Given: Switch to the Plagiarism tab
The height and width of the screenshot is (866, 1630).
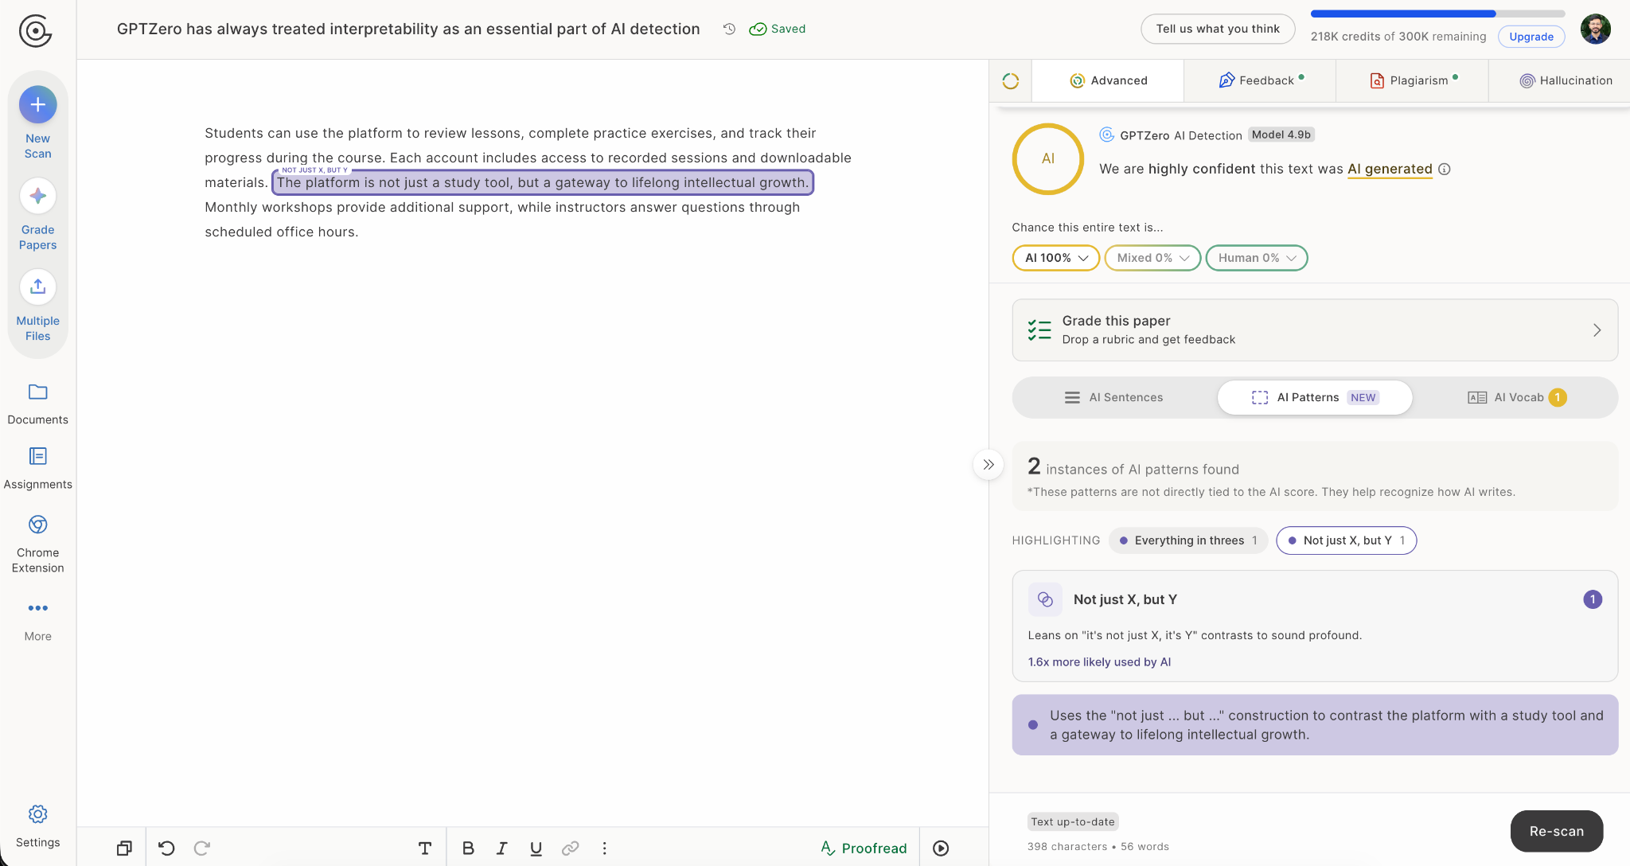Looking at the screenshot, I should (1412, 80).
